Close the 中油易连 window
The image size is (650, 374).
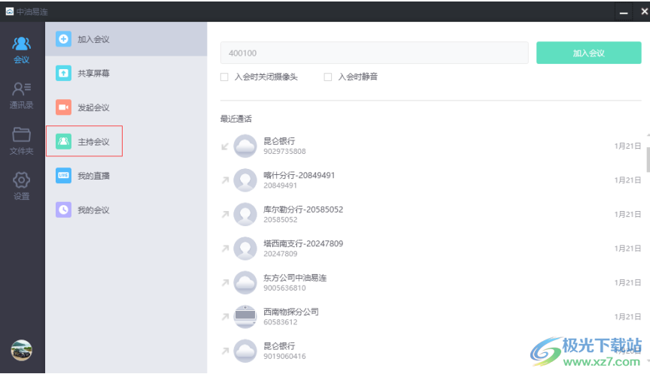coord(644,11)
